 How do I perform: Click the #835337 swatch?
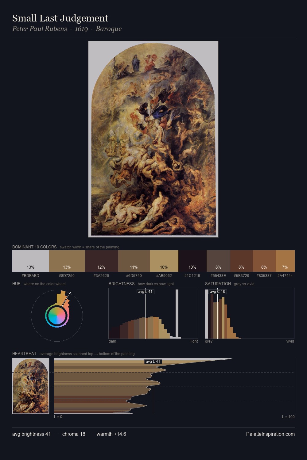[x=264, y=261]
